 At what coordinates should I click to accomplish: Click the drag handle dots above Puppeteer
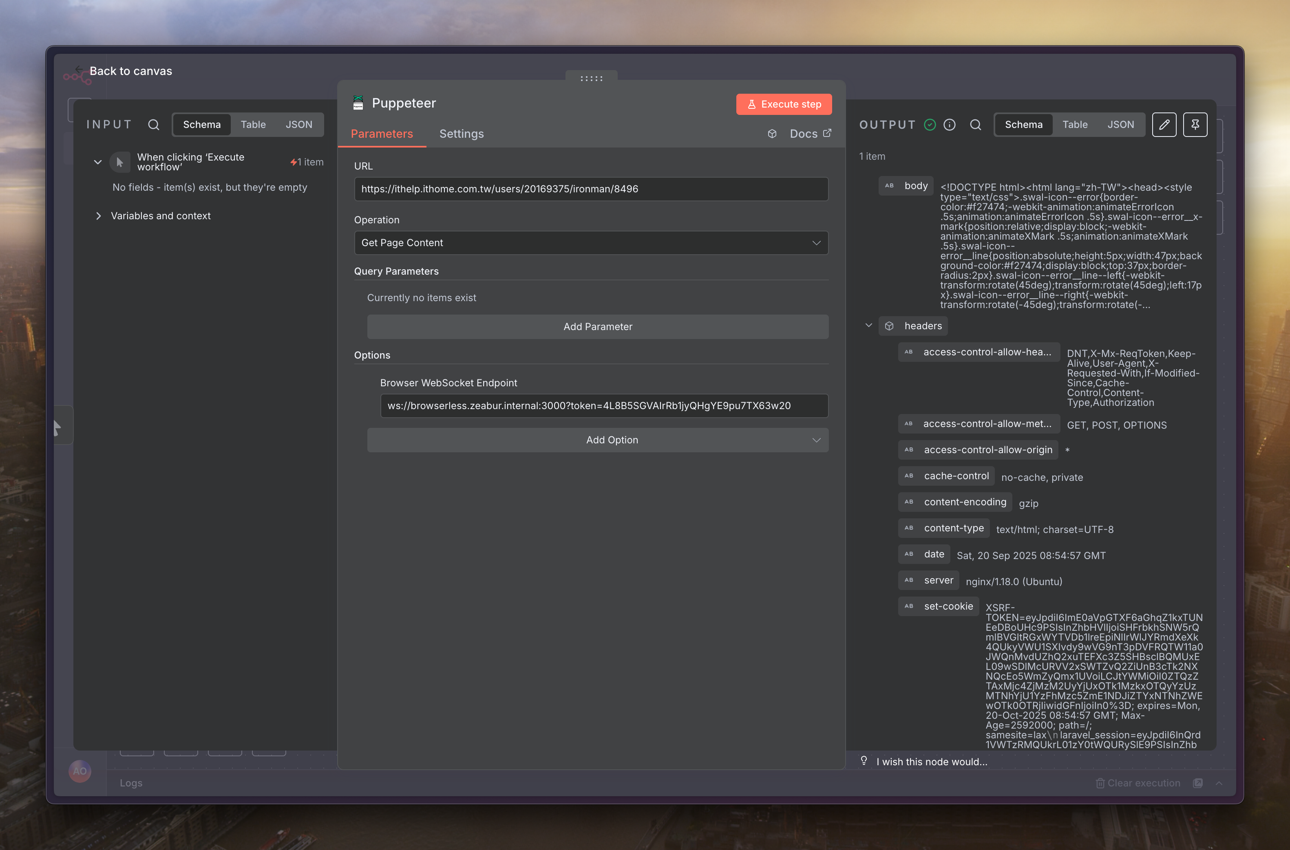tap(591, 79)
